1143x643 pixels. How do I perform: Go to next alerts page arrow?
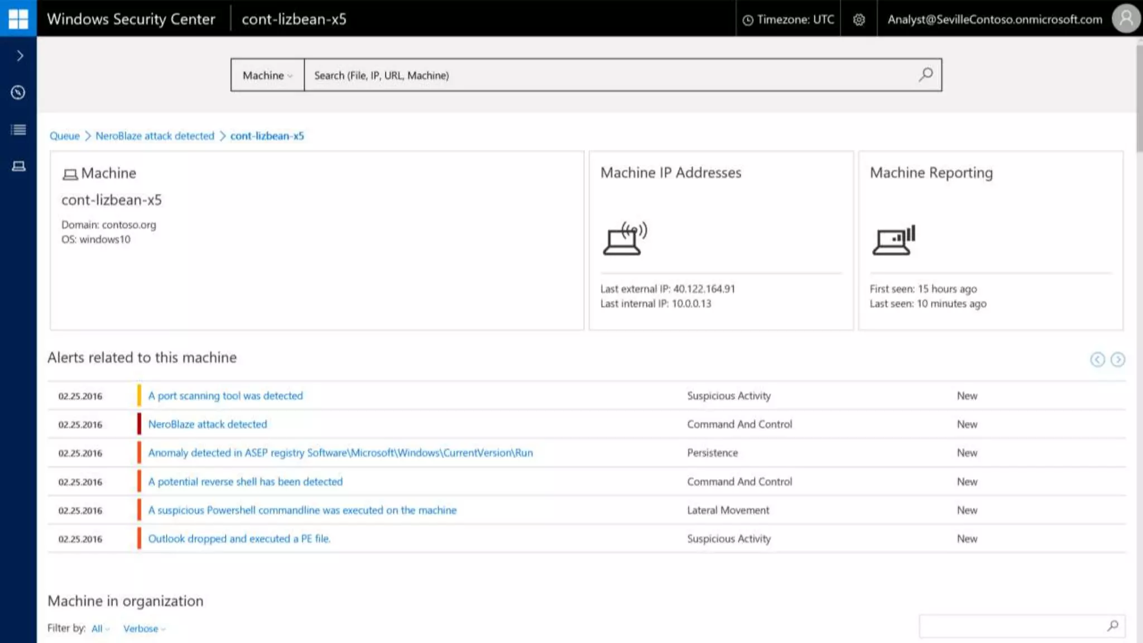pos(1117,359)
